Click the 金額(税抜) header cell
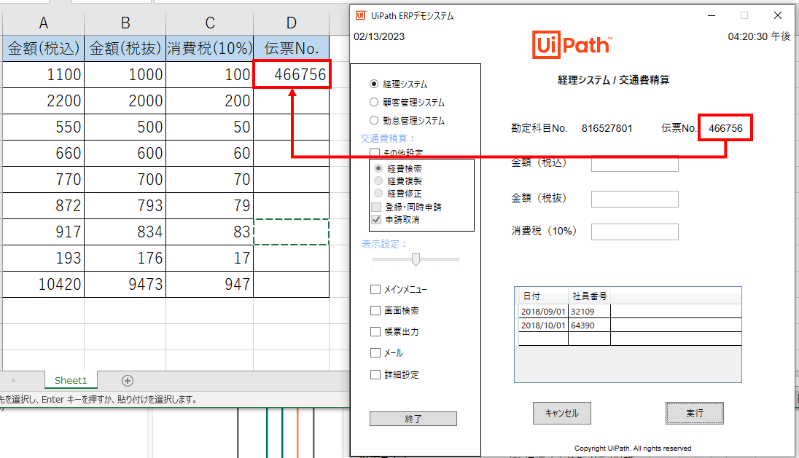 tap(125, 48)
